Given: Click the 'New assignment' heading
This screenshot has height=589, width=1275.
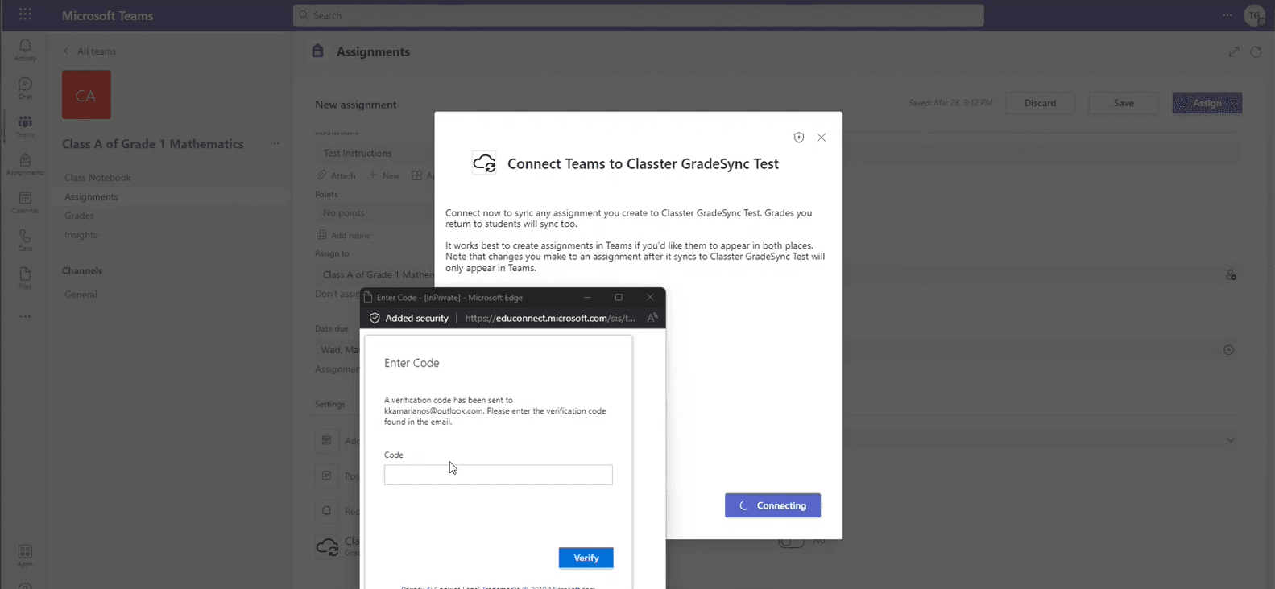Looking at the screenshot, I should (x=355, y=105).
